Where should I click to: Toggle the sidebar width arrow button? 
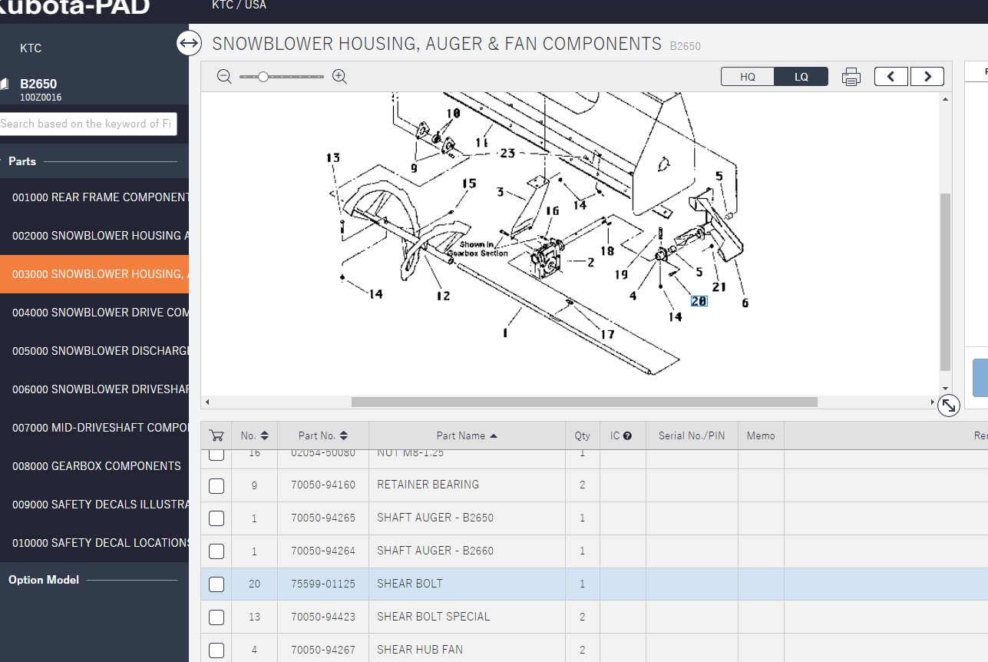click(x=189, y=43)
